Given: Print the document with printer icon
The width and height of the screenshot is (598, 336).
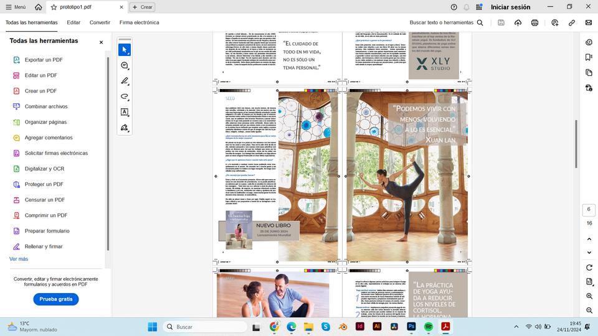Looking at the screenshot, I should (534, 22).
